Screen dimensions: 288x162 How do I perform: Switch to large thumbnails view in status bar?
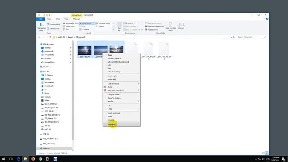click(266, 153)
